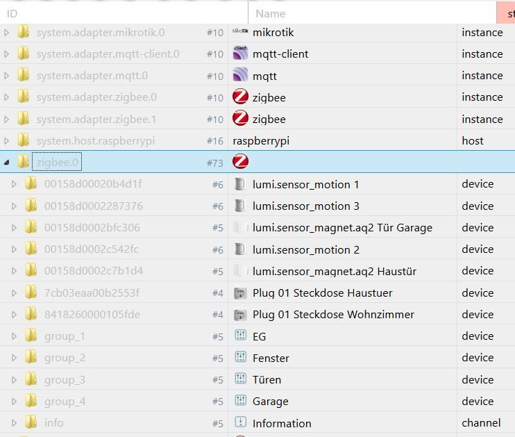Click name 'Plug 01 Steckdose Wohnzimmer'
Viewport: 515px width, 437px height.
tap(333, 315)
